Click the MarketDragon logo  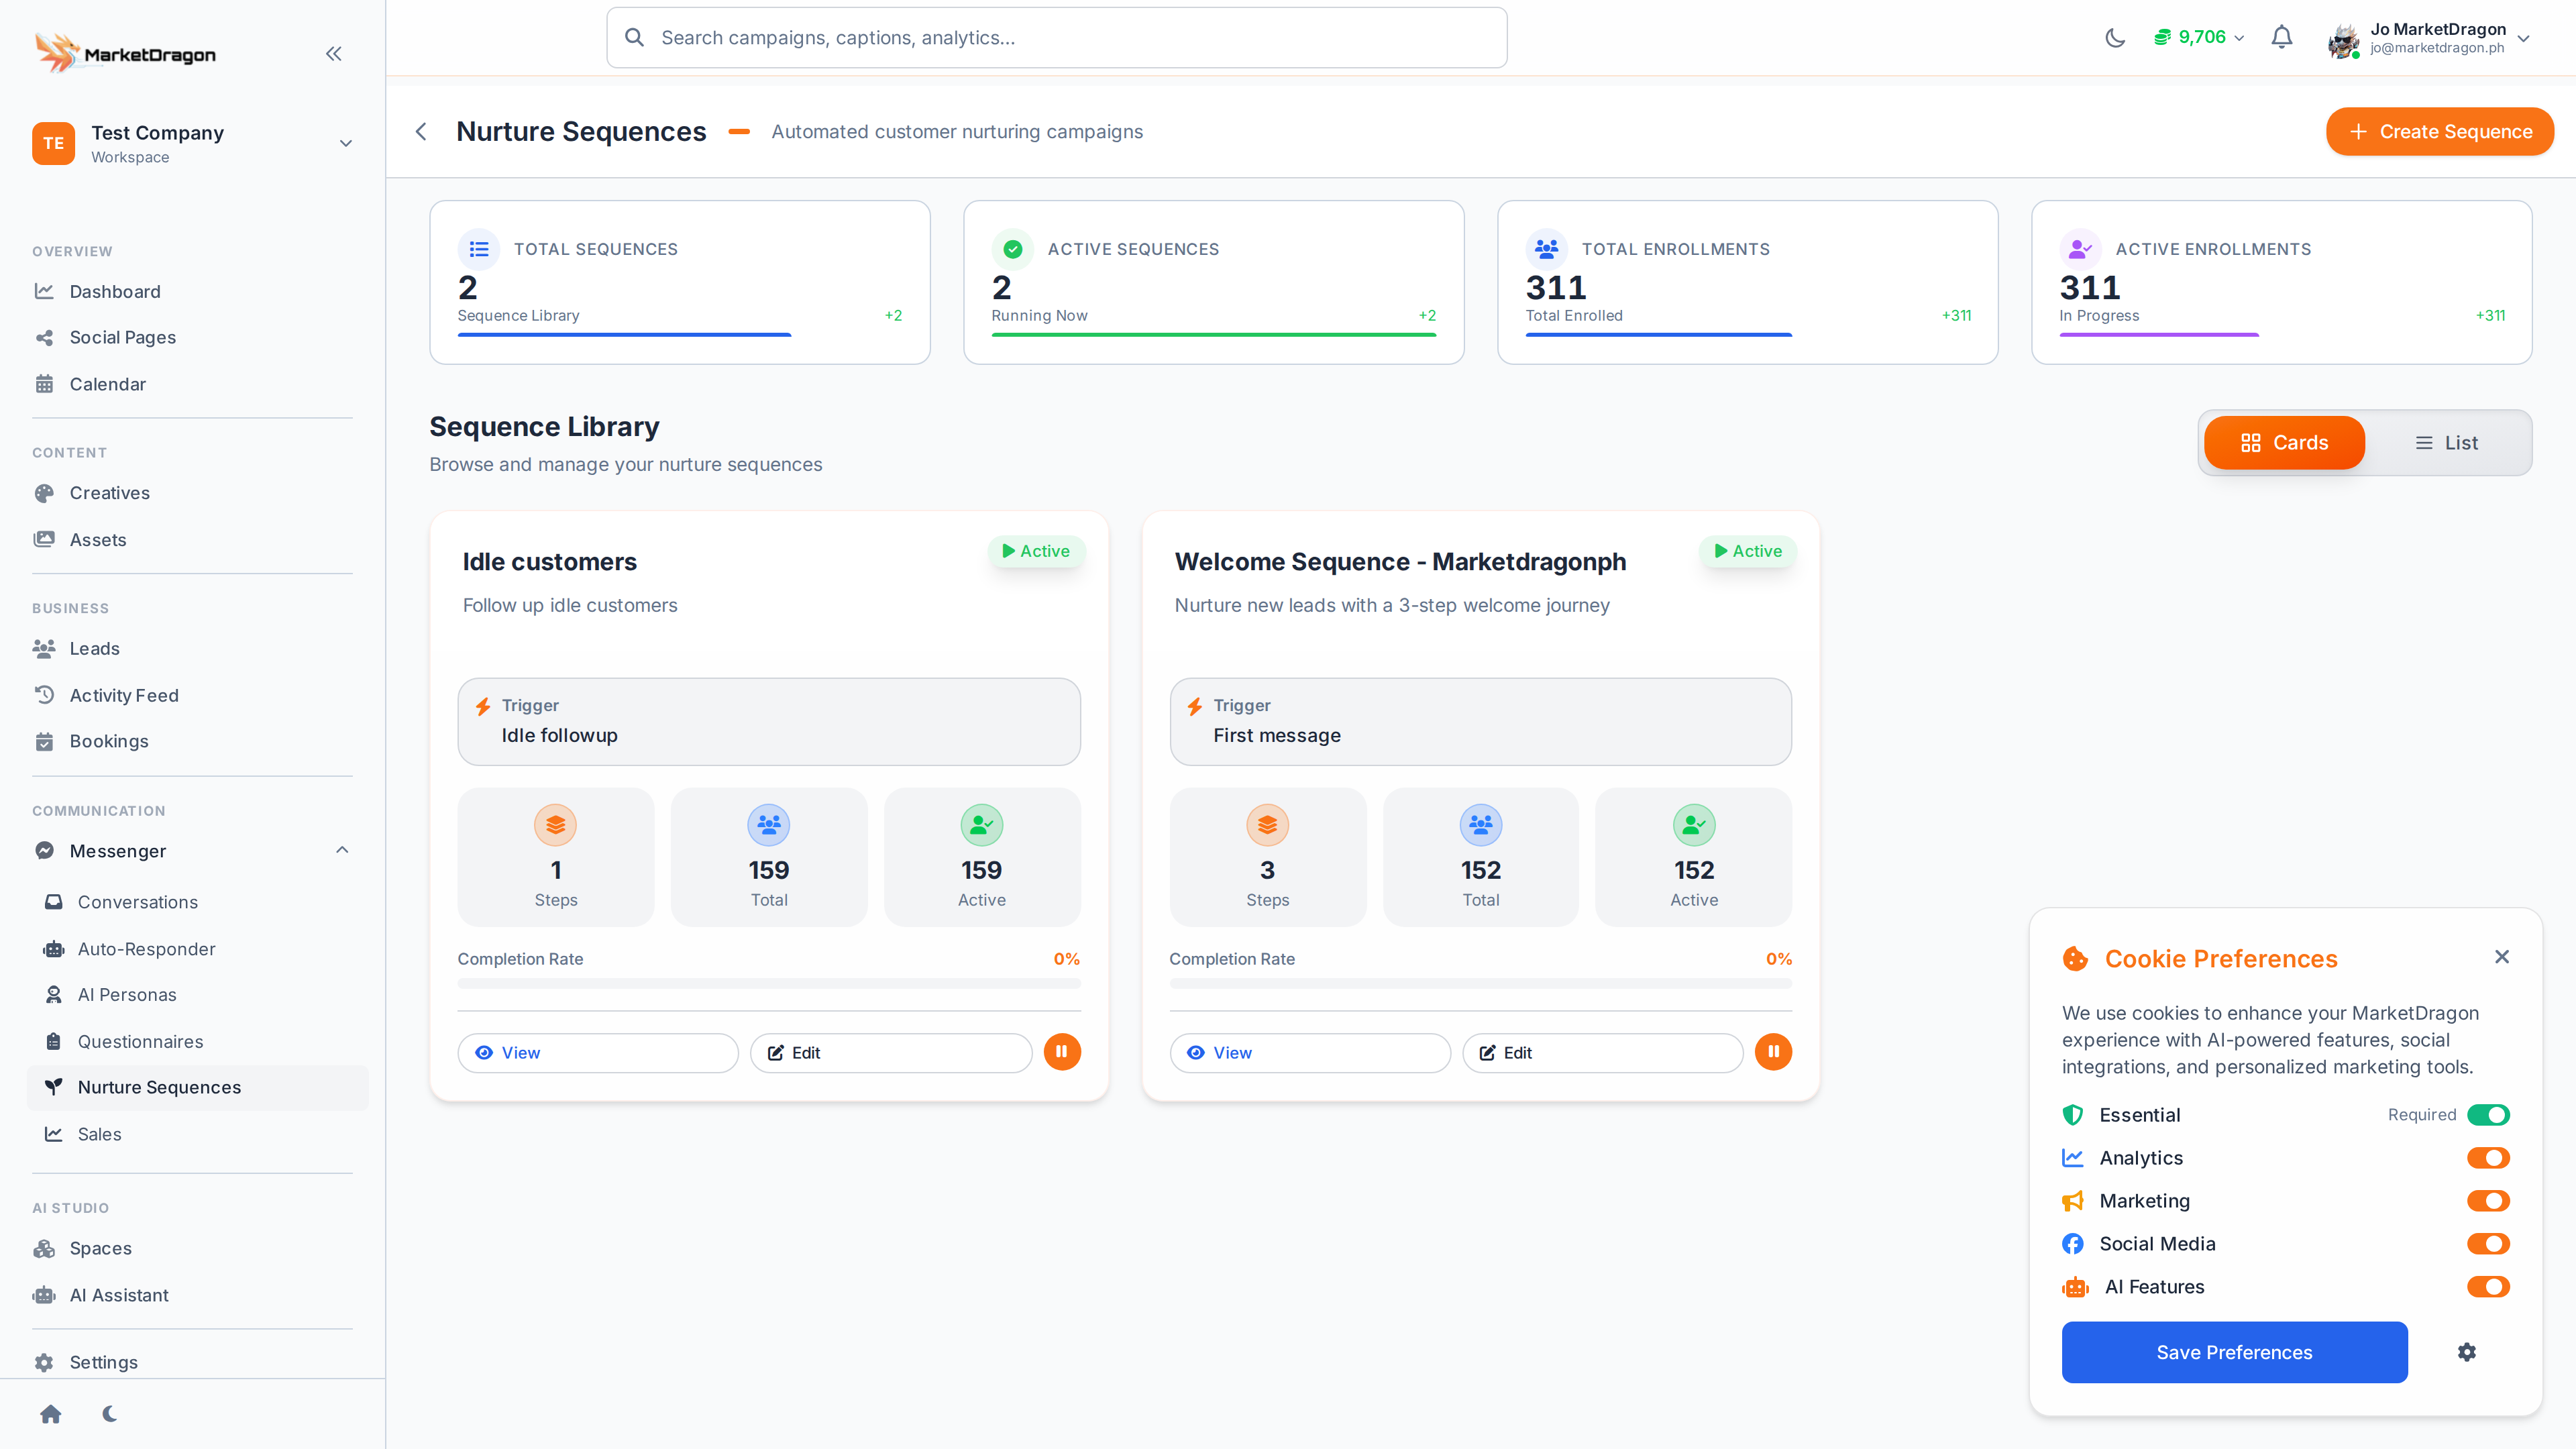click(125, 53)
